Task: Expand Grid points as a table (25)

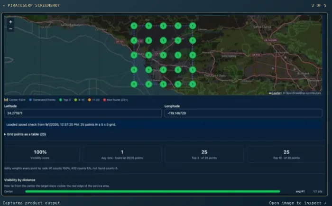Action: pos(25,134)
